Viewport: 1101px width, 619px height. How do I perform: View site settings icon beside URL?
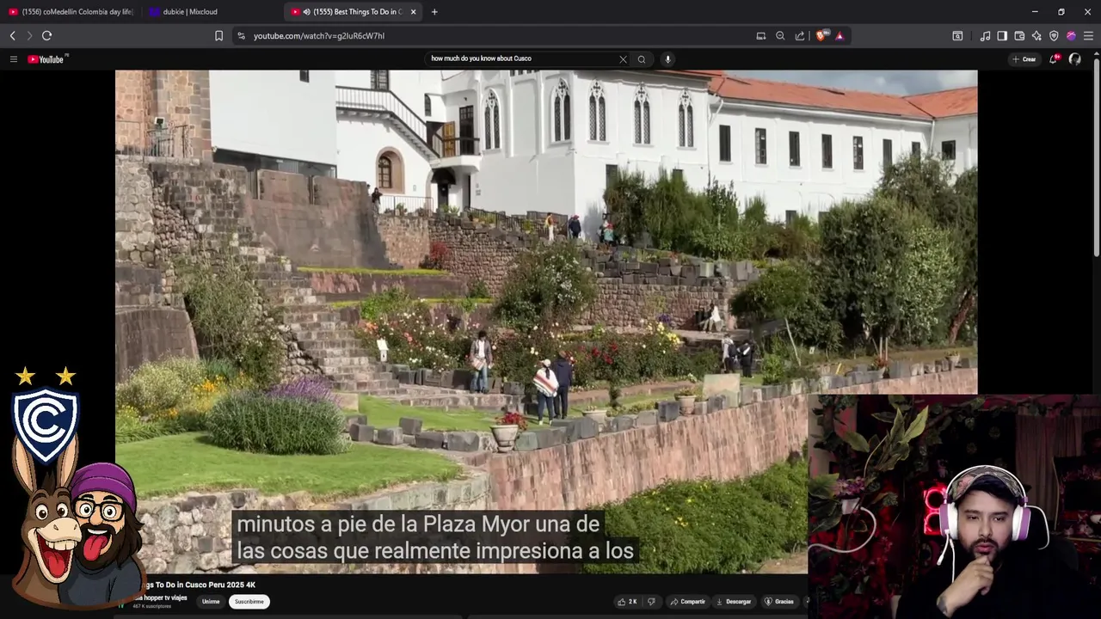(x=241, y=36)
